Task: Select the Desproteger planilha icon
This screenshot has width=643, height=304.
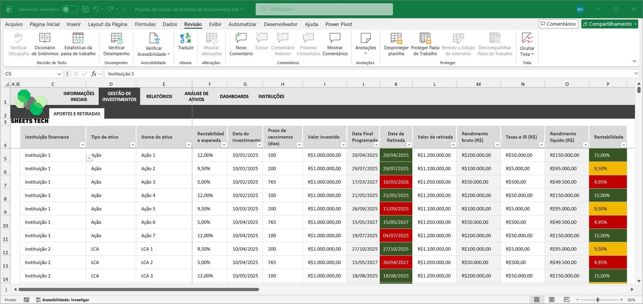Action: point(396,39)
